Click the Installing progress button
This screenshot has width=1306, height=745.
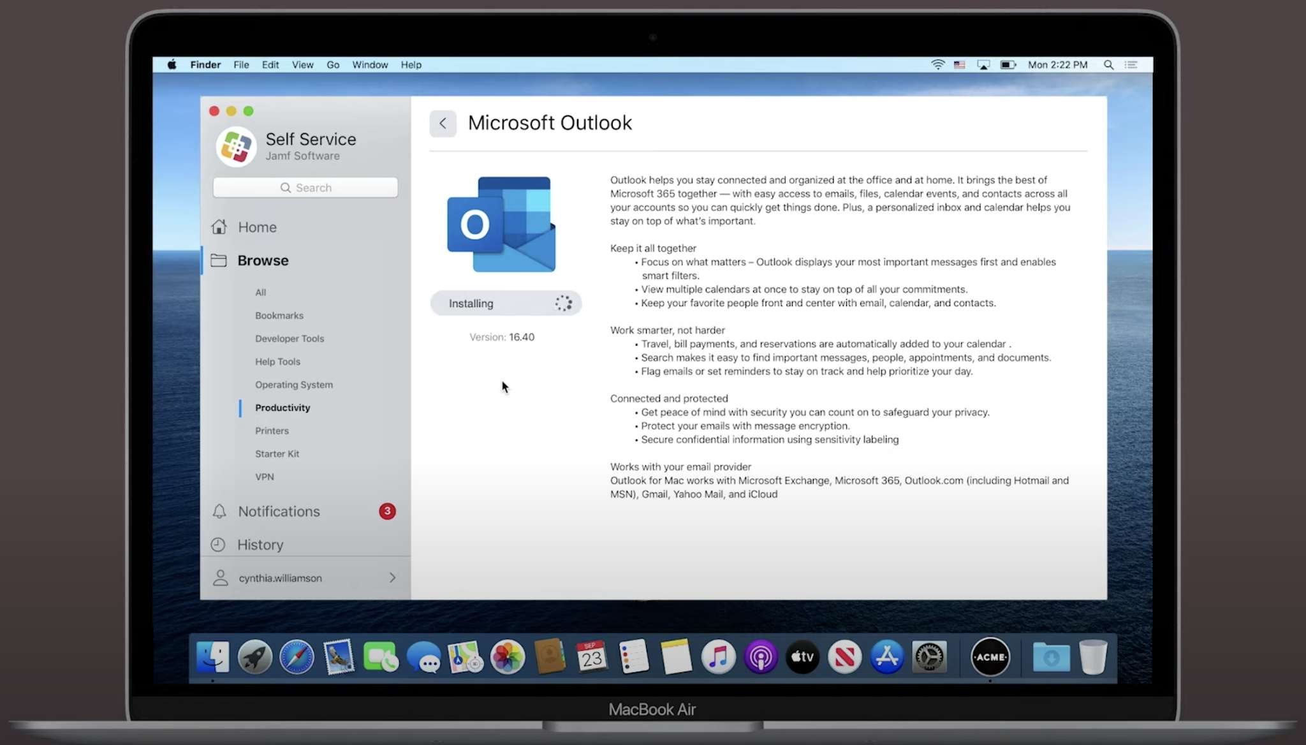[x=505, y=304]
